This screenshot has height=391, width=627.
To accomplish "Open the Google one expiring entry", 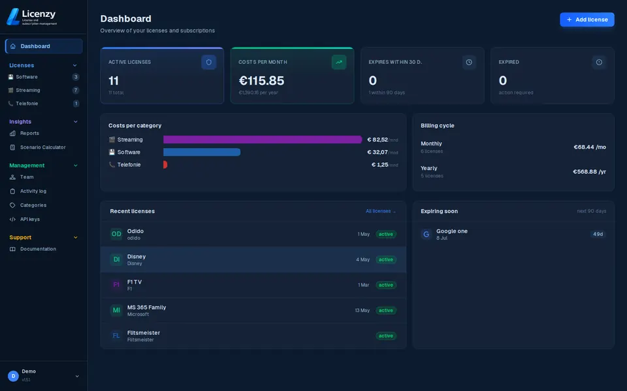I will pyautogui.click(x=513, y=234).
